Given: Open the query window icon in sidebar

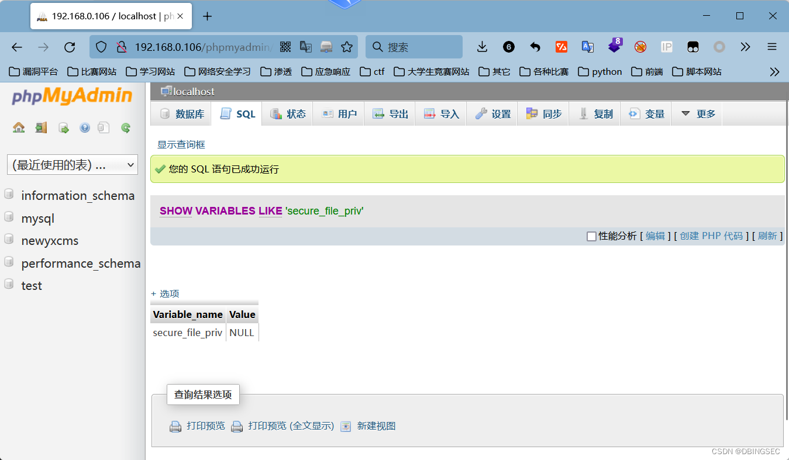Looking at the screenshot, I should click(63, 127).
